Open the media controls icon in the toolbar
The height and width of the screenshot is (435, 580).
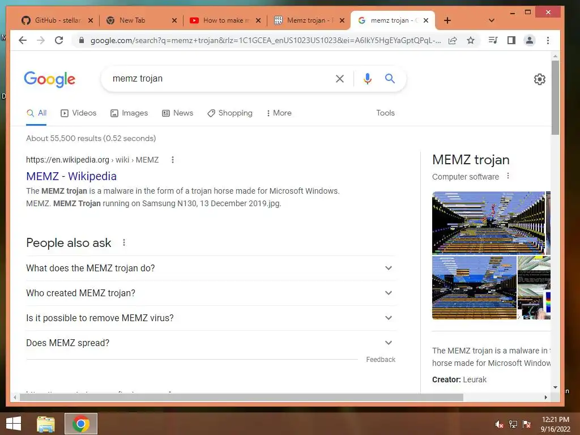pyautogui.click(x=493, y=40)
